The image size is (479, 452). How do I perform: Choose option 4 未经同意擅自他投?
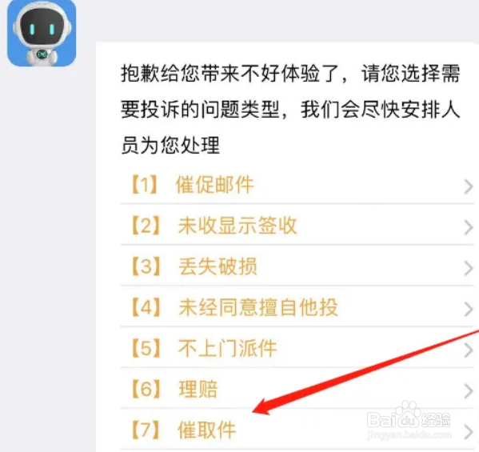point(297,308)
